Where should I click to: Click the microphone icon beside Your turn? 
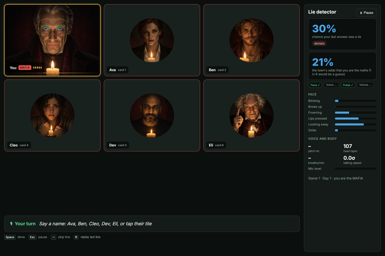pyautogui.click(x=11, y=224)
